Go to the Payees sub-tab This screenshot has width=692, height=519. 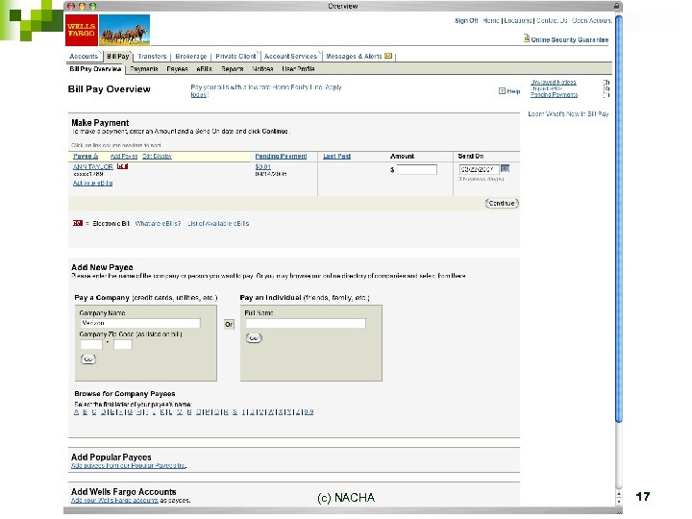(x=177, y=69)
